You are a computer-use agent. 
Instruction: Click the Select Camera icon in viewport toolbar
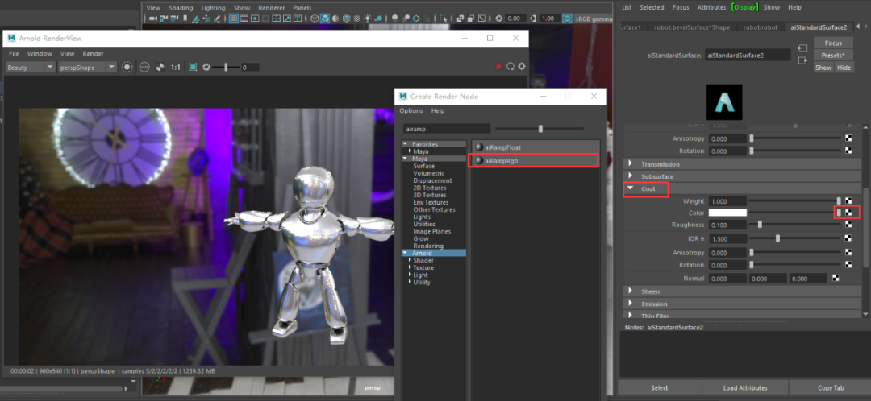click(x=153, y=19)
